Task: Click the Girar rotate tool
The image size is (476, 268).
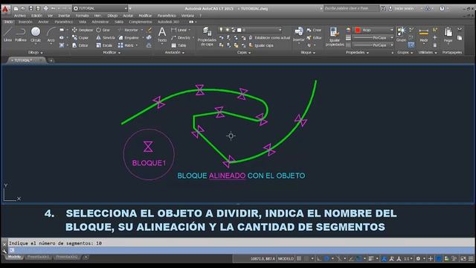Action: (103, 30)
